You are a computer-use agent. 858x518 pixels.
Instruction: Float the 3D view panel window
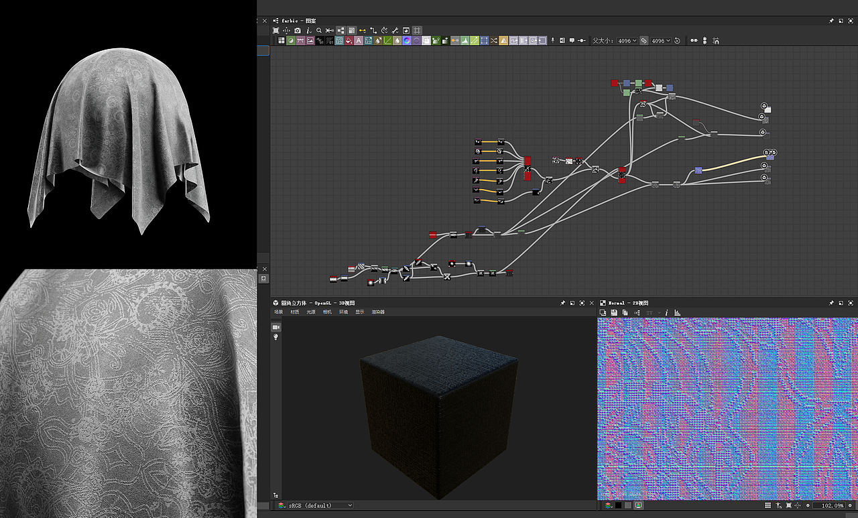(x=572, y=303)
